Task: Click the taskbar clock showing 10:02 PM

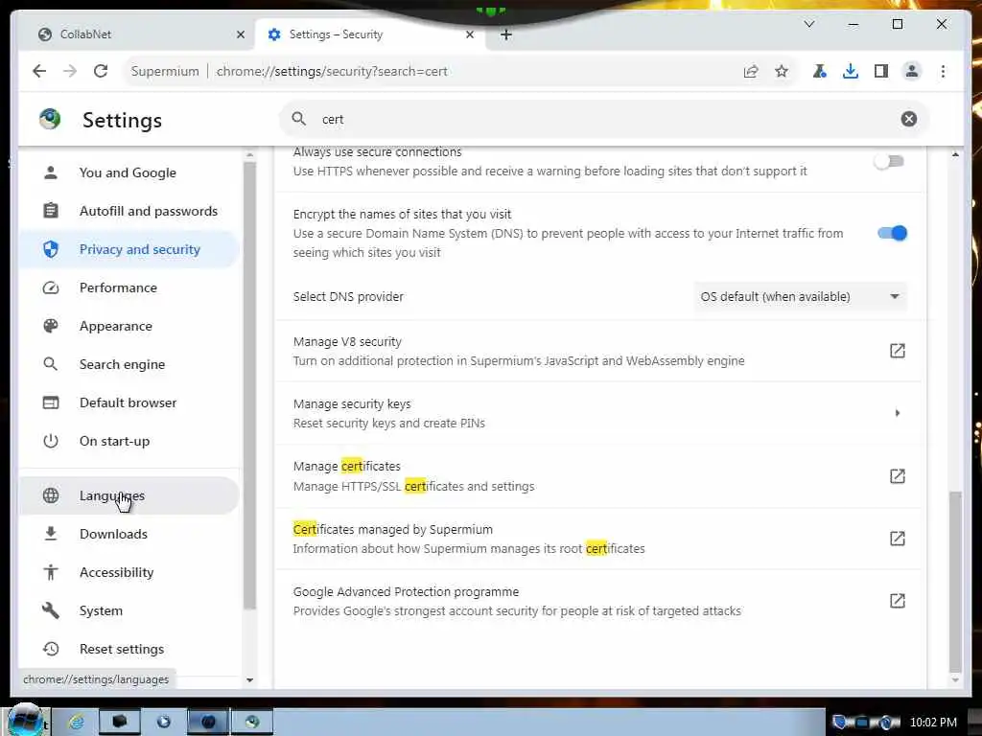Action: [x=933, y=723]
